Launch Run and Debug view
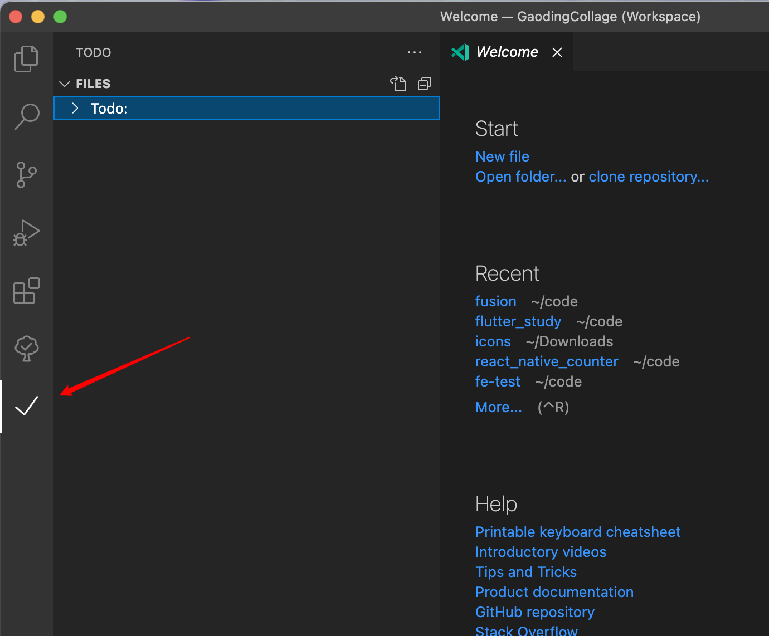 point(26,233)
